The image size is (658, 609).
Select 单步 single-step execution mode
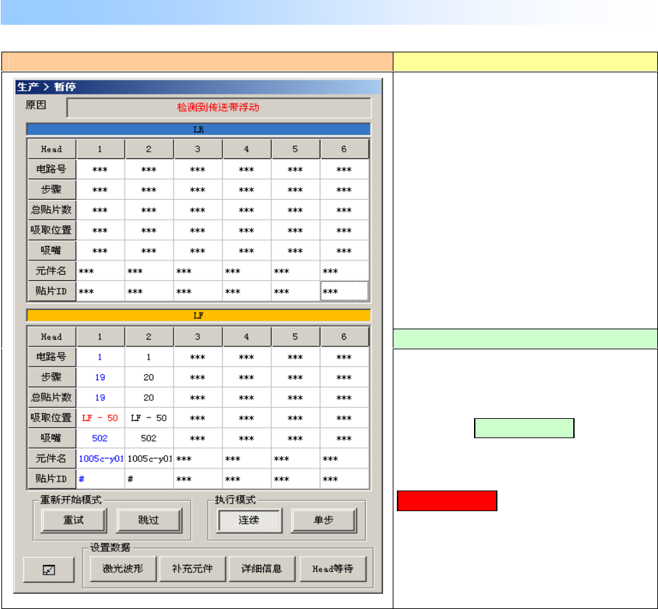coord(324,520)
